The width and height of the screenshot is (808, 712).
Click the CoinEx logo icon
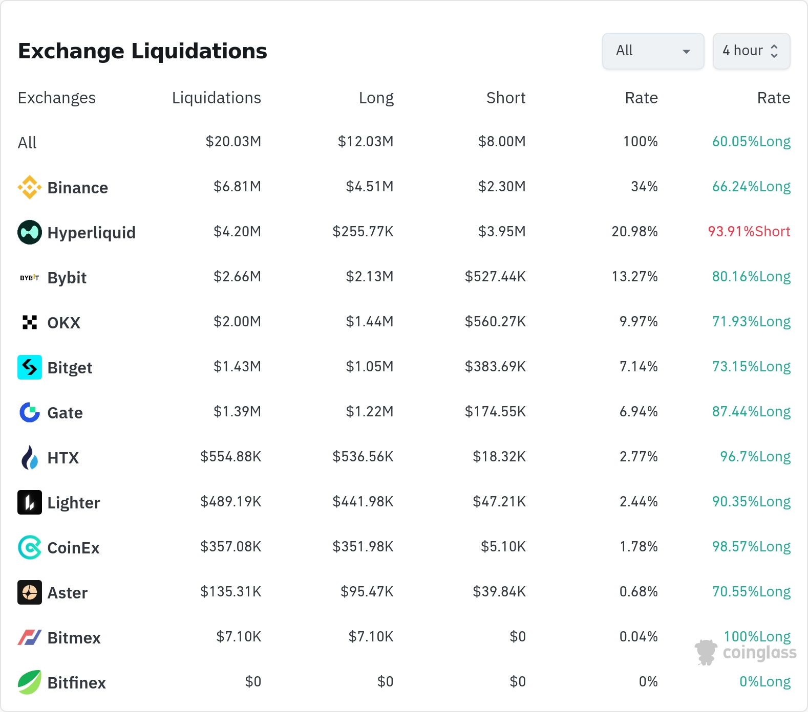click(30, 547)
